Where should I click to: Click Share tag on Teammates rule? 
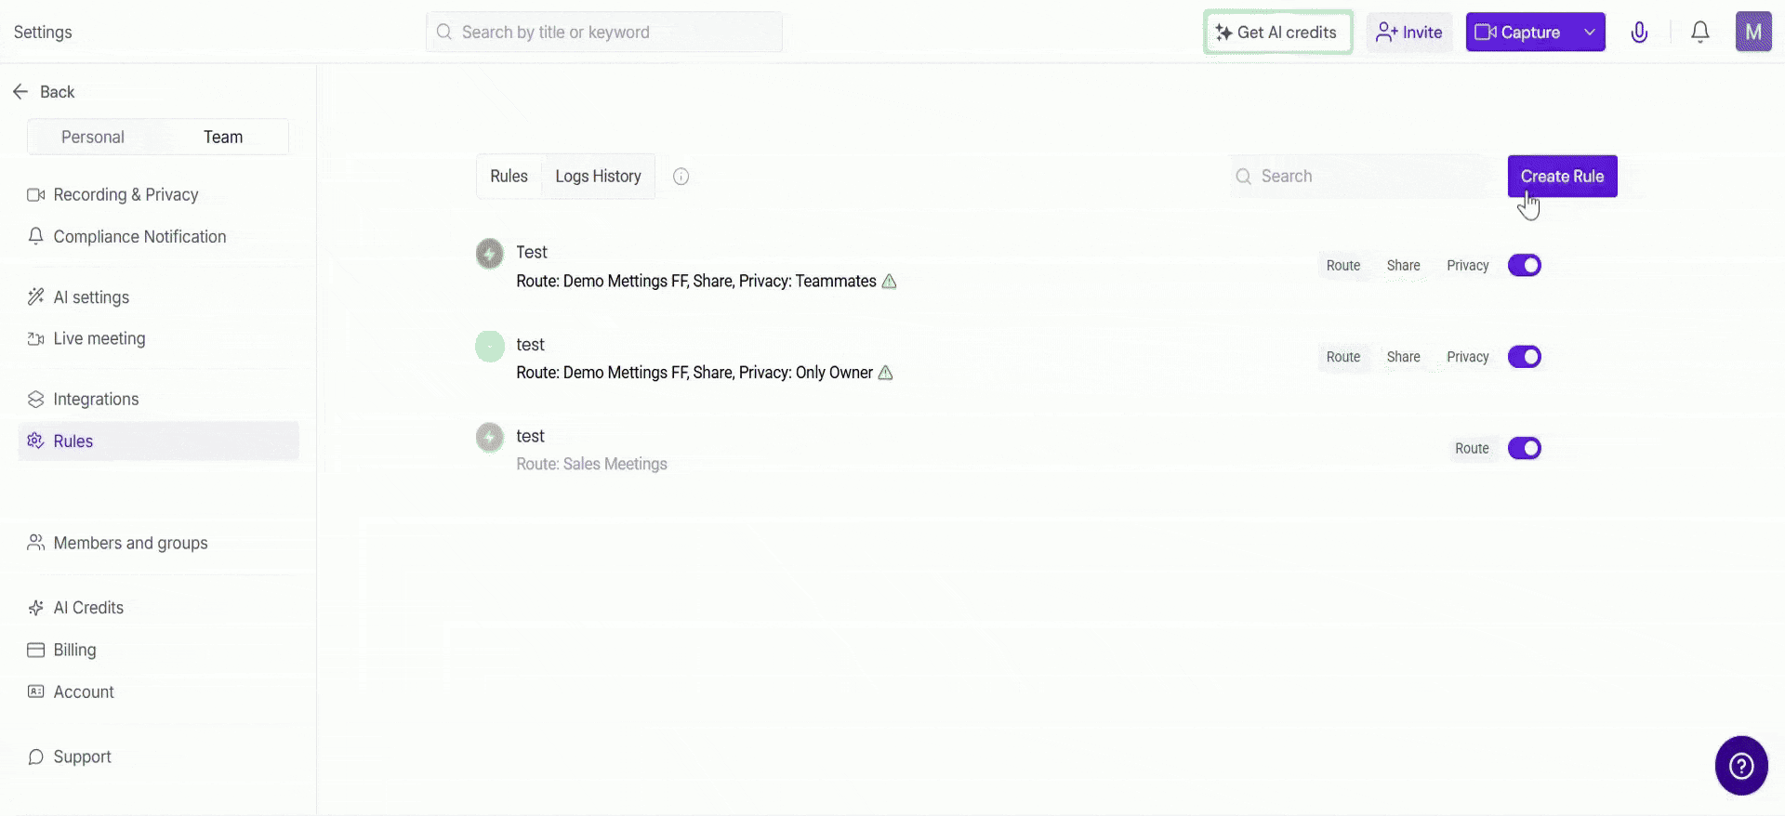pyautogui.click(x=1403, y=265)
